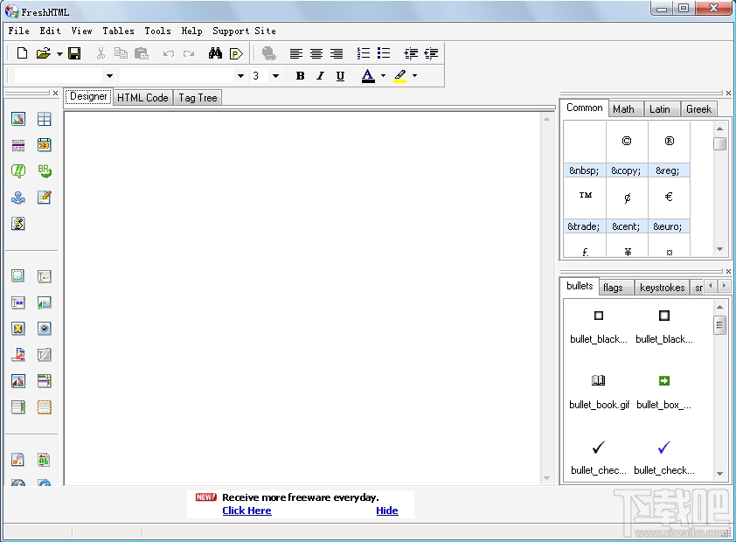Image resolution: width=736 pixels, height=542 pixels.
Task: Toggle bold formatting
Action: pos(300,75)
